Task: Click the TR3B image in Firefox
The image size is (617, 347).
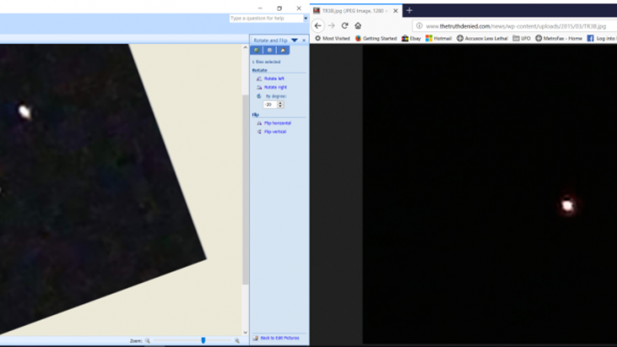Action: point(490,194)
